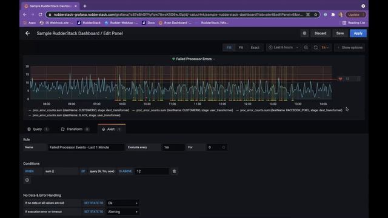Open browser extensions puzzle icon
Image resolution: width=388 pixels, height=218 pixels.
coord(333,15)
